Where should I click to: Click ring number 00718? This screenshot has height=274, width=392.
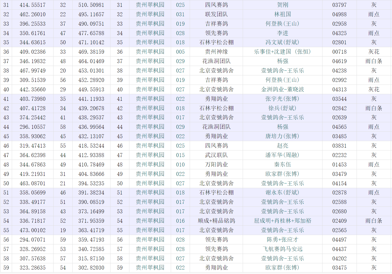click(x=339, y=52)
